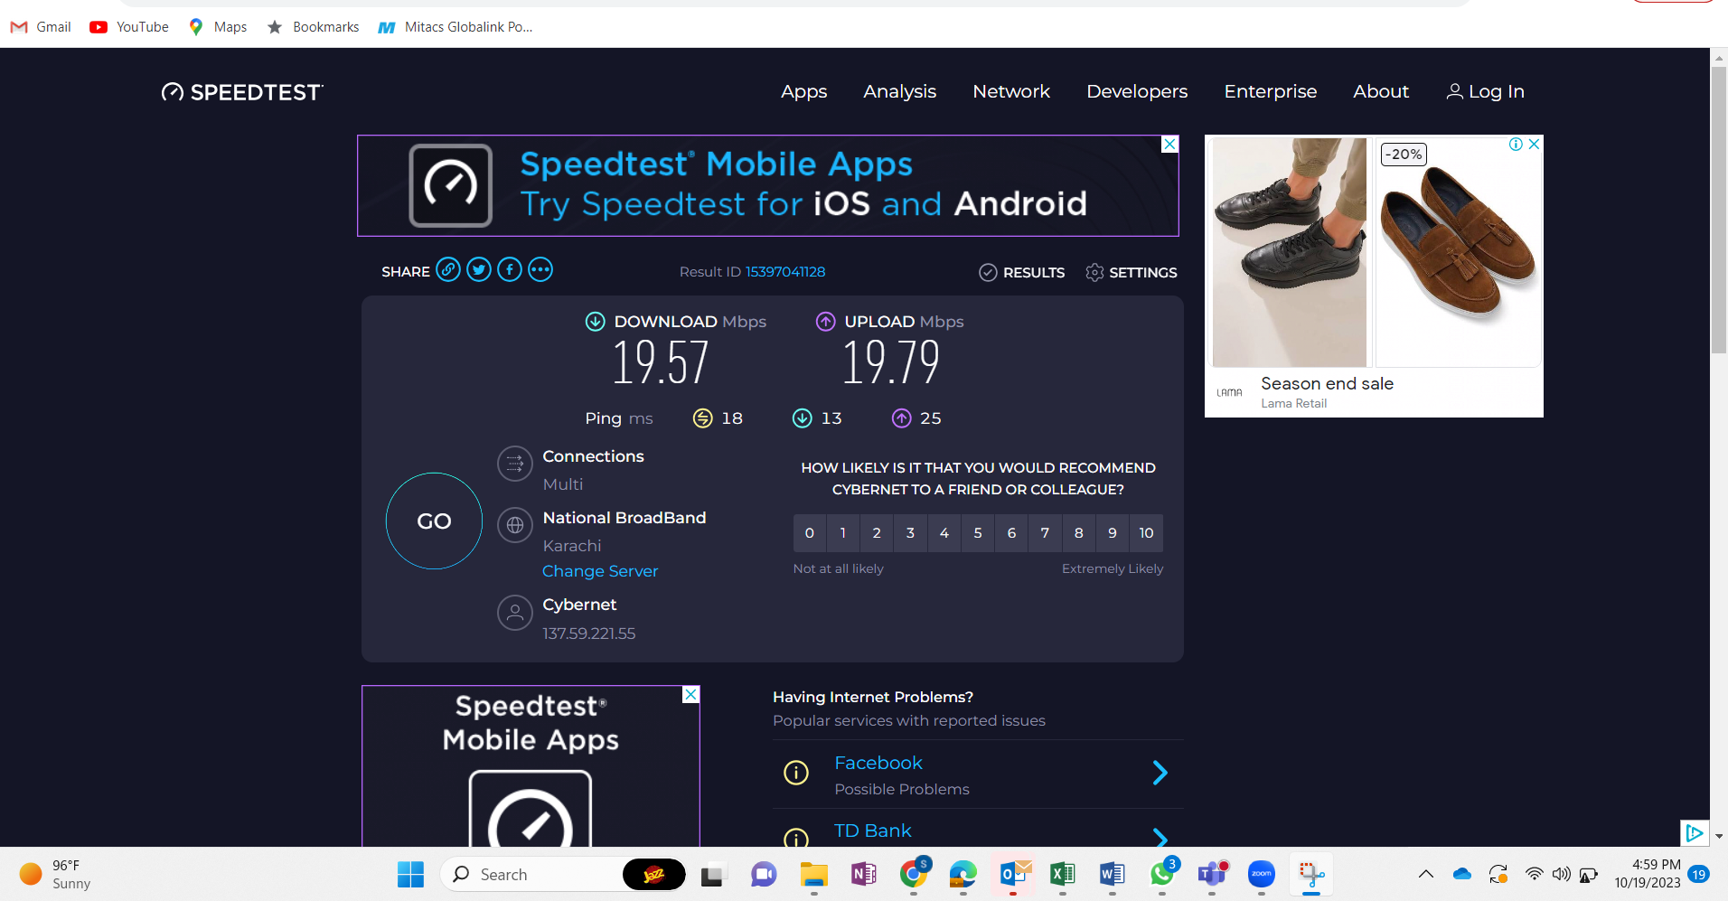Click the upload arrow icon
This screenshot has width=1728, height=901.
[825, 321]
